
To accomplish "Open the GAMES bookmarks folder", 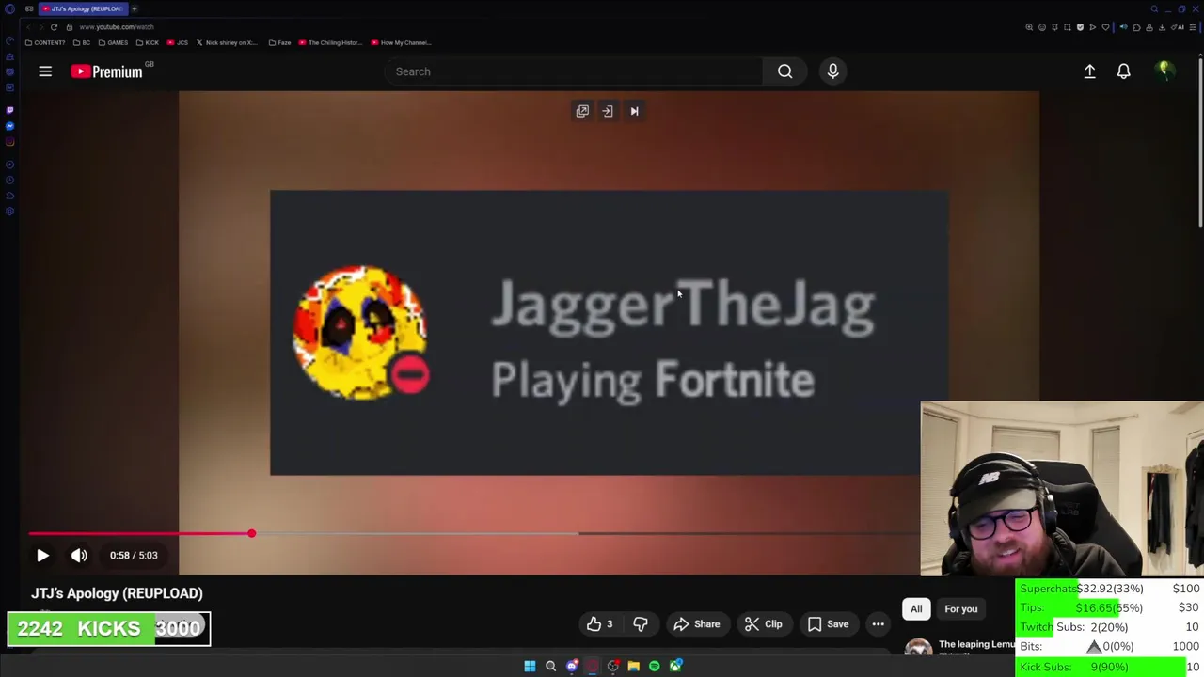I will (113, 42).
